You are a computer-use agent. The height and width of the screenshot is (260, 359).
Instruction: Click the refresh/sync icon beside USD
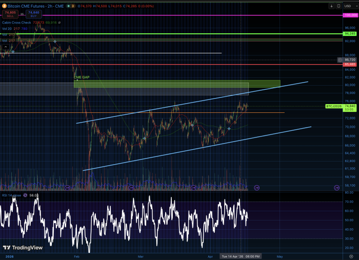(x=338, y=7)
